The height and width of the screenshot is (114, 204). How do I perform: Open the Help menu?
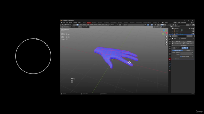(x=79, y=22)
